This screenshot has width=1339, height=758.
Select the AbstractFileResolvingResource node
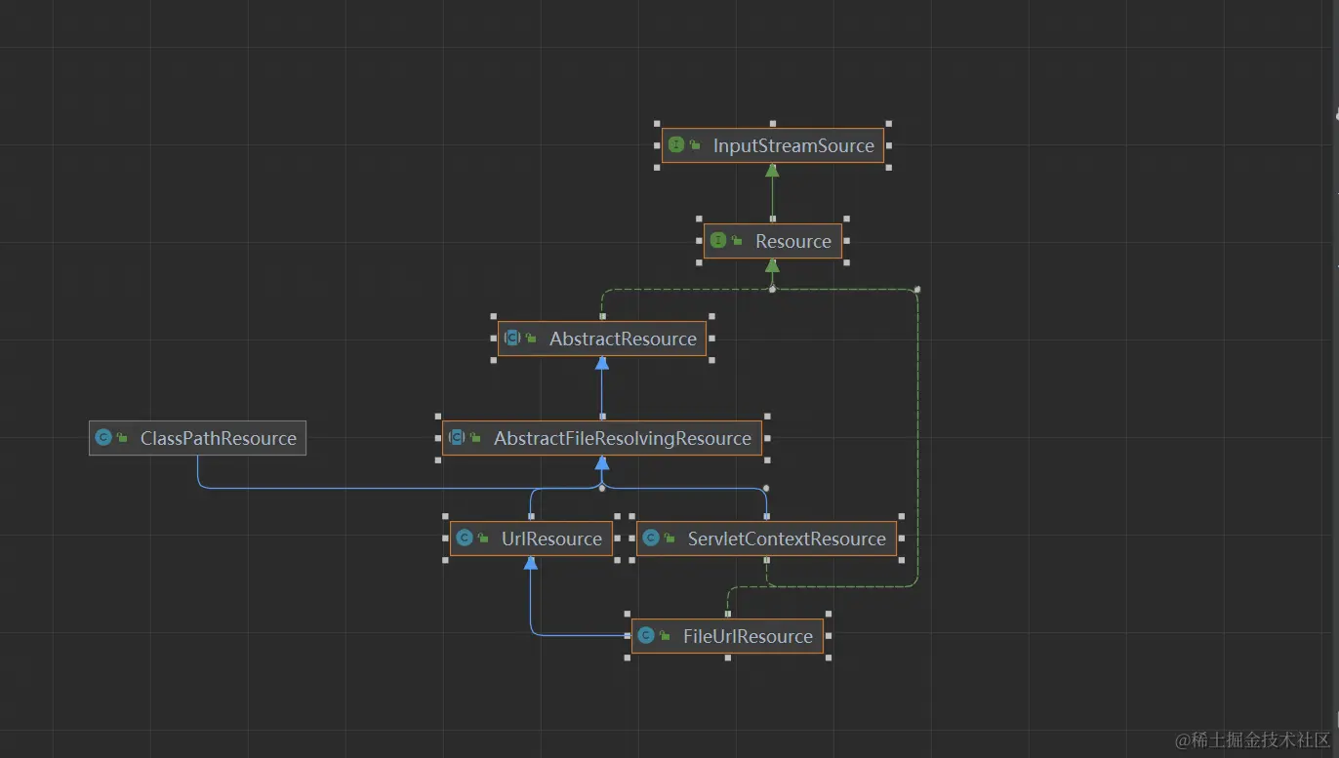click(x=601, y=438)
